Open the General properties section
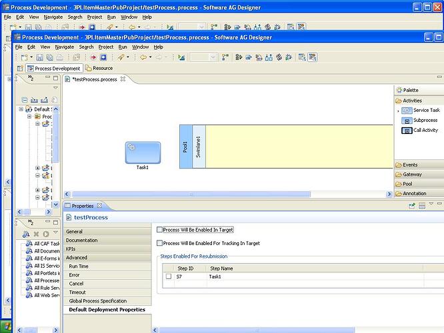The image size is (444, 333). point(107,231)
